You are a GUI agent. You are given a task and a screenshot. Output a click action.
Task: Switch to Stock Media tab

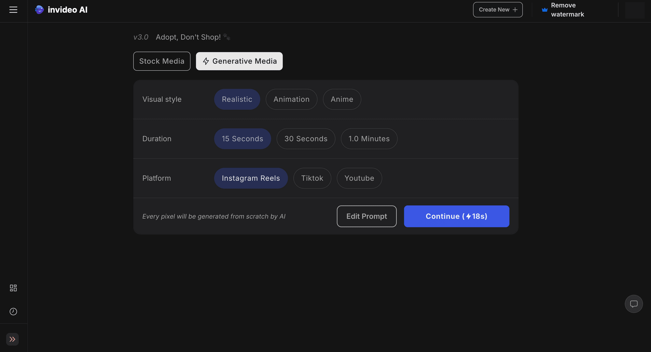pyautogui.click(x=161, y=61)
